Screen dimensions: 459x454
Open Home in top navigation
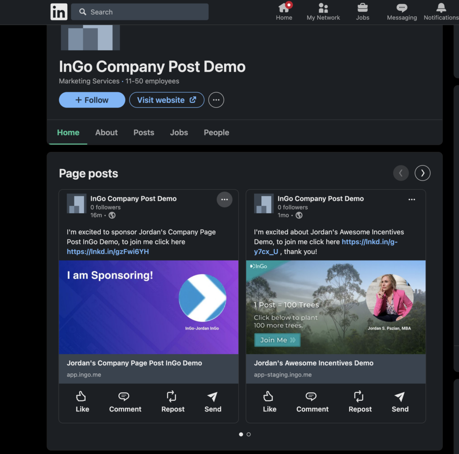coord(284,12)
